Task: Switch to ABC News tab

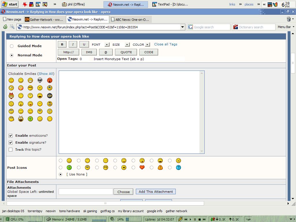Action: [x=131, y=19]
